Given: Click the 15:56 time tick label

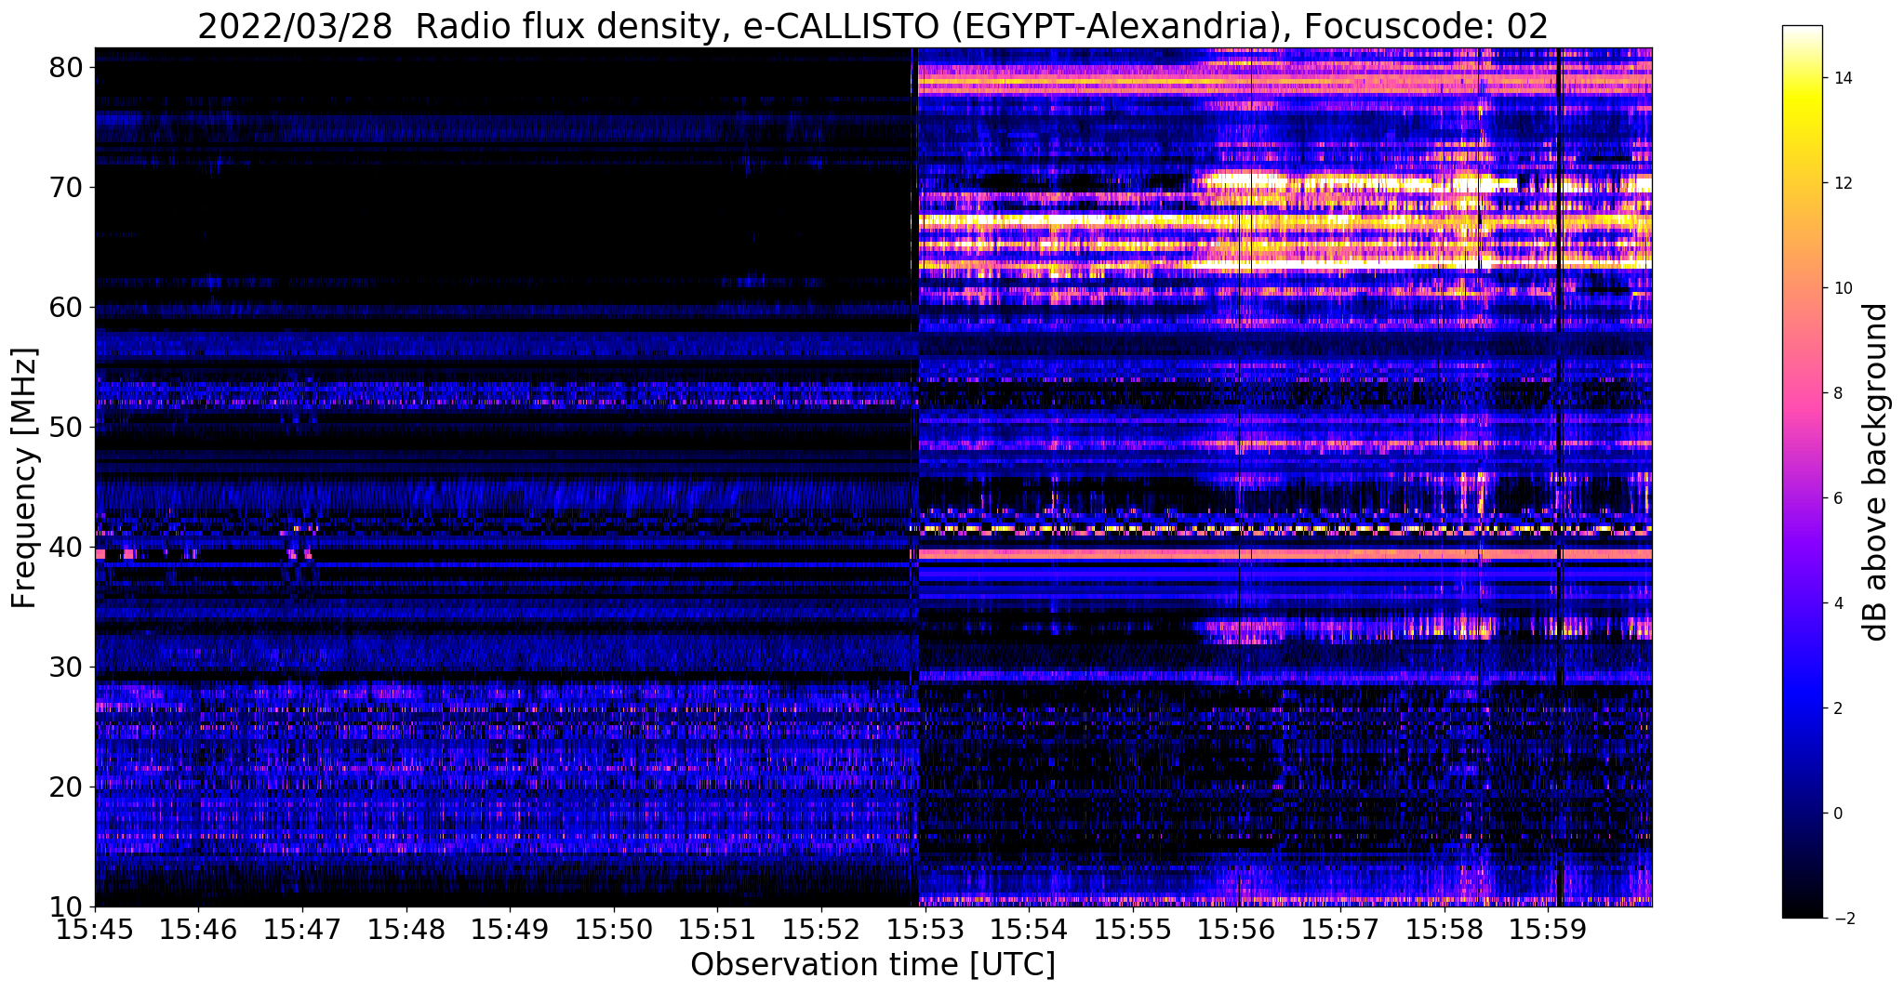Looking at the screenshot, I should tap(1237, 929).
